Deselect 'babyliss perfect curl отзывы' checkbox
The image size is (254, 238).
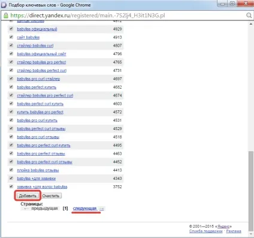(x=11, y=128)
